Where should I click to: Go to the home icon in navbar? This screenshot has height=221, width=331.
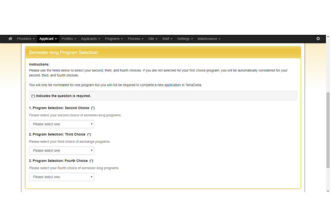click(10, 39)
